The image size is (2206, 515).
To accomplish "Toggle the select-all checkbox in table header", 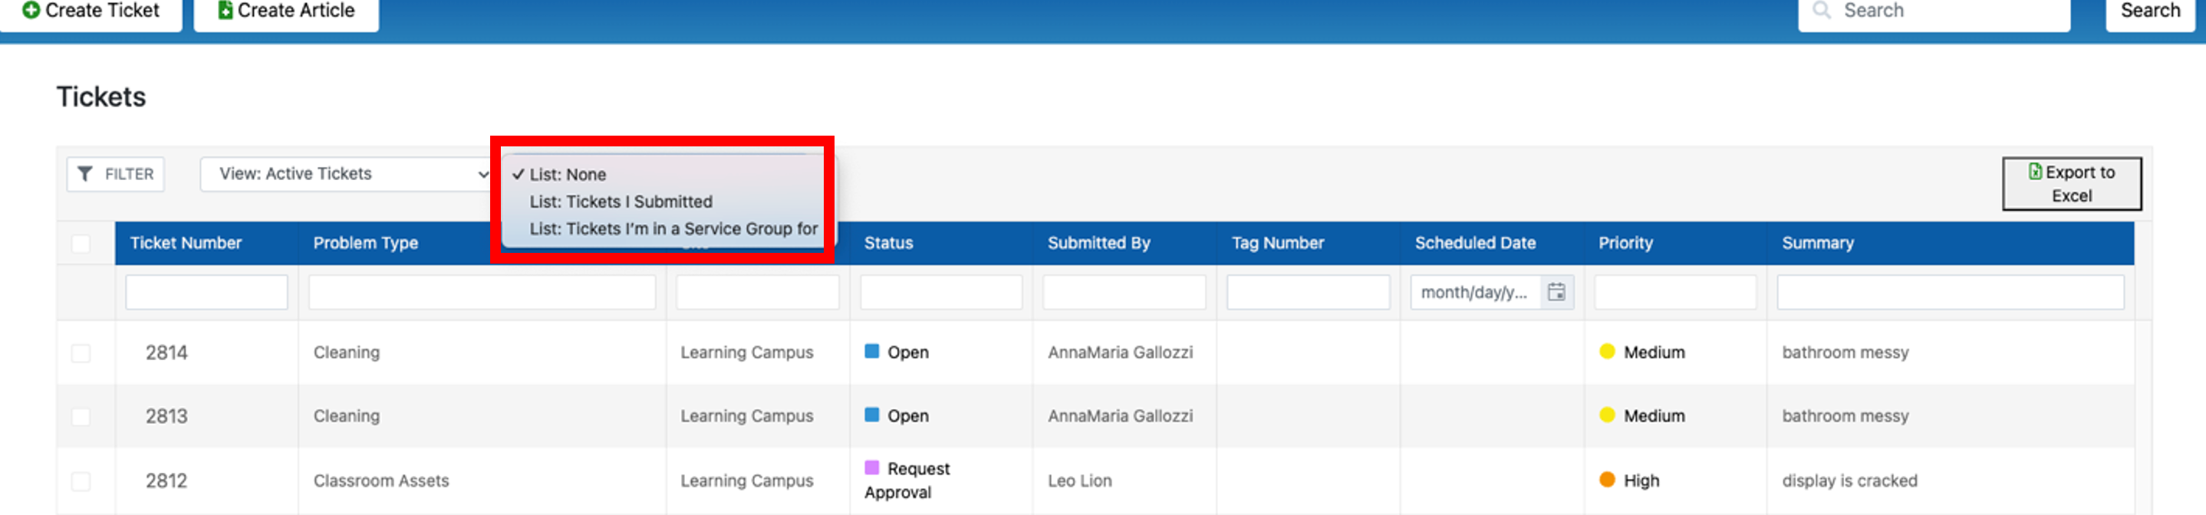I will point(81,244).
